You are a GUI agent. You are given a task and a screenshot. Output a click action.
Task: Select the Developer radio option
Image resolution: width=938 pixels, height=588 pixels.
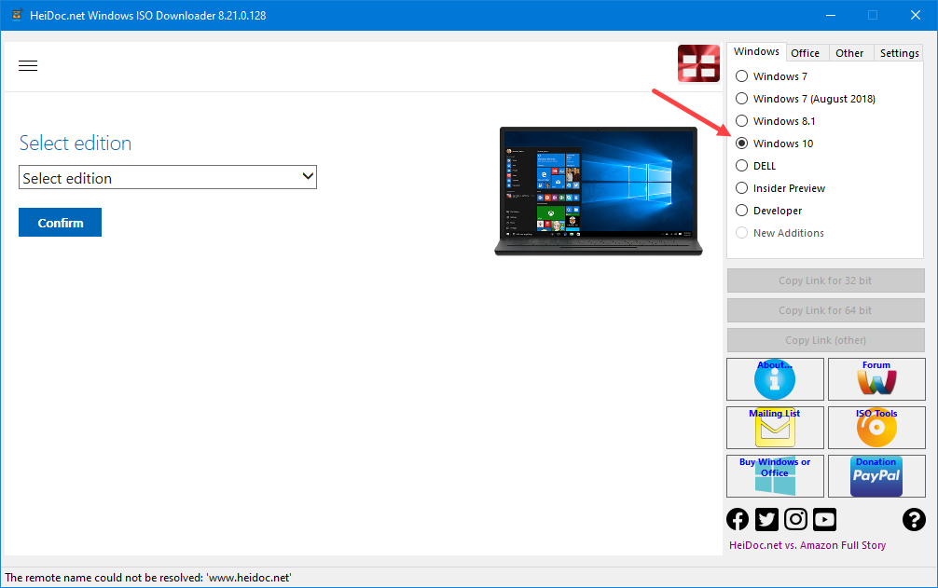(741, 210)
